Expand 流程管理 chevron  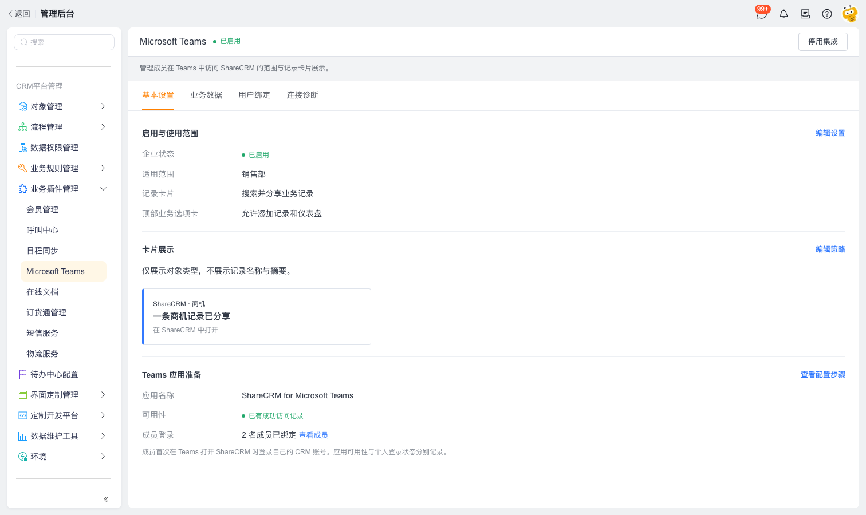point(103,127)
